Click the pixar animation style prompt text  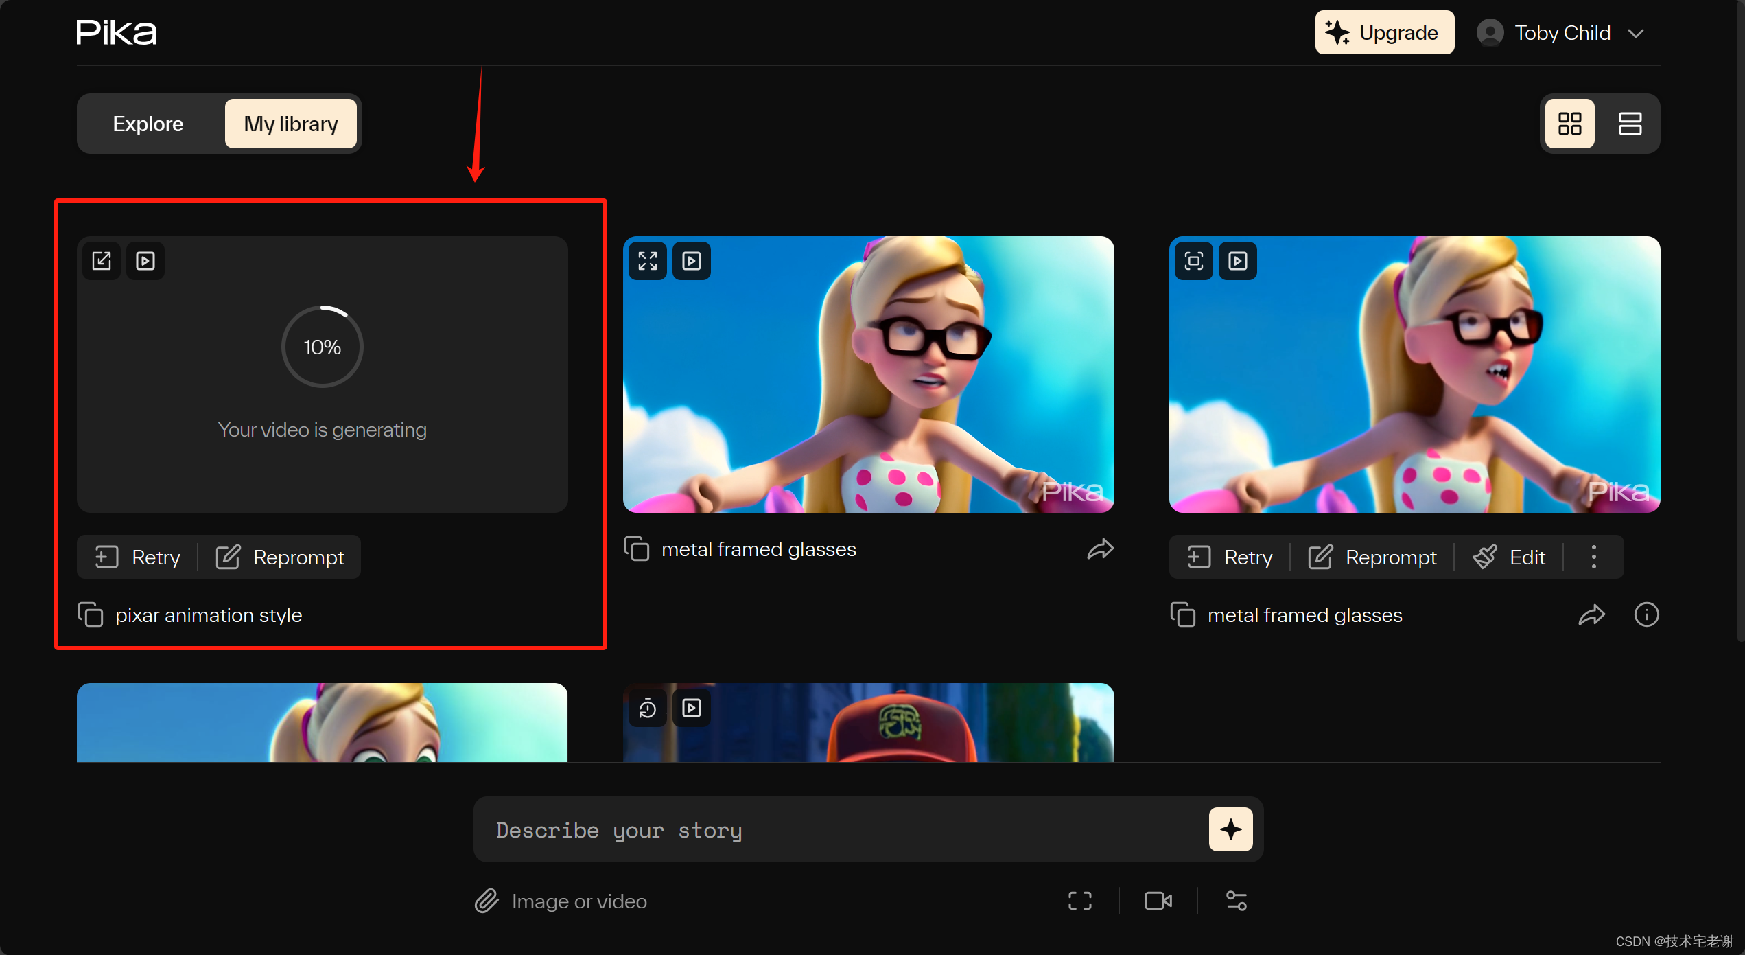pos(209,615)
